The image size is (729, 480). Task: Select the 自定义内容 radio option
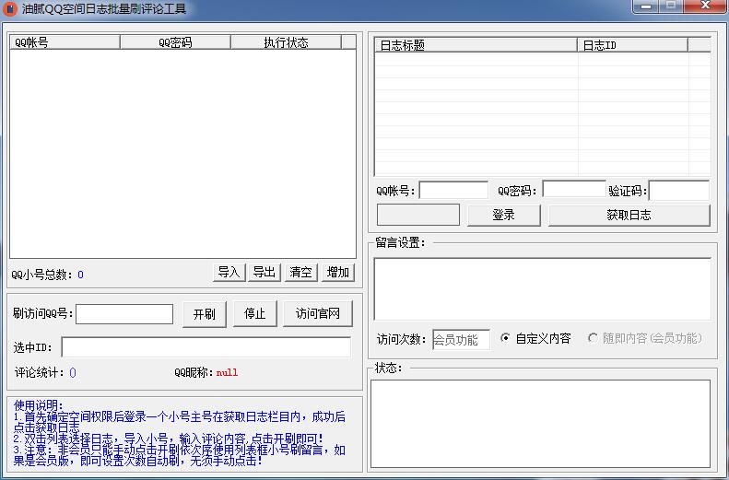point(505,338)
